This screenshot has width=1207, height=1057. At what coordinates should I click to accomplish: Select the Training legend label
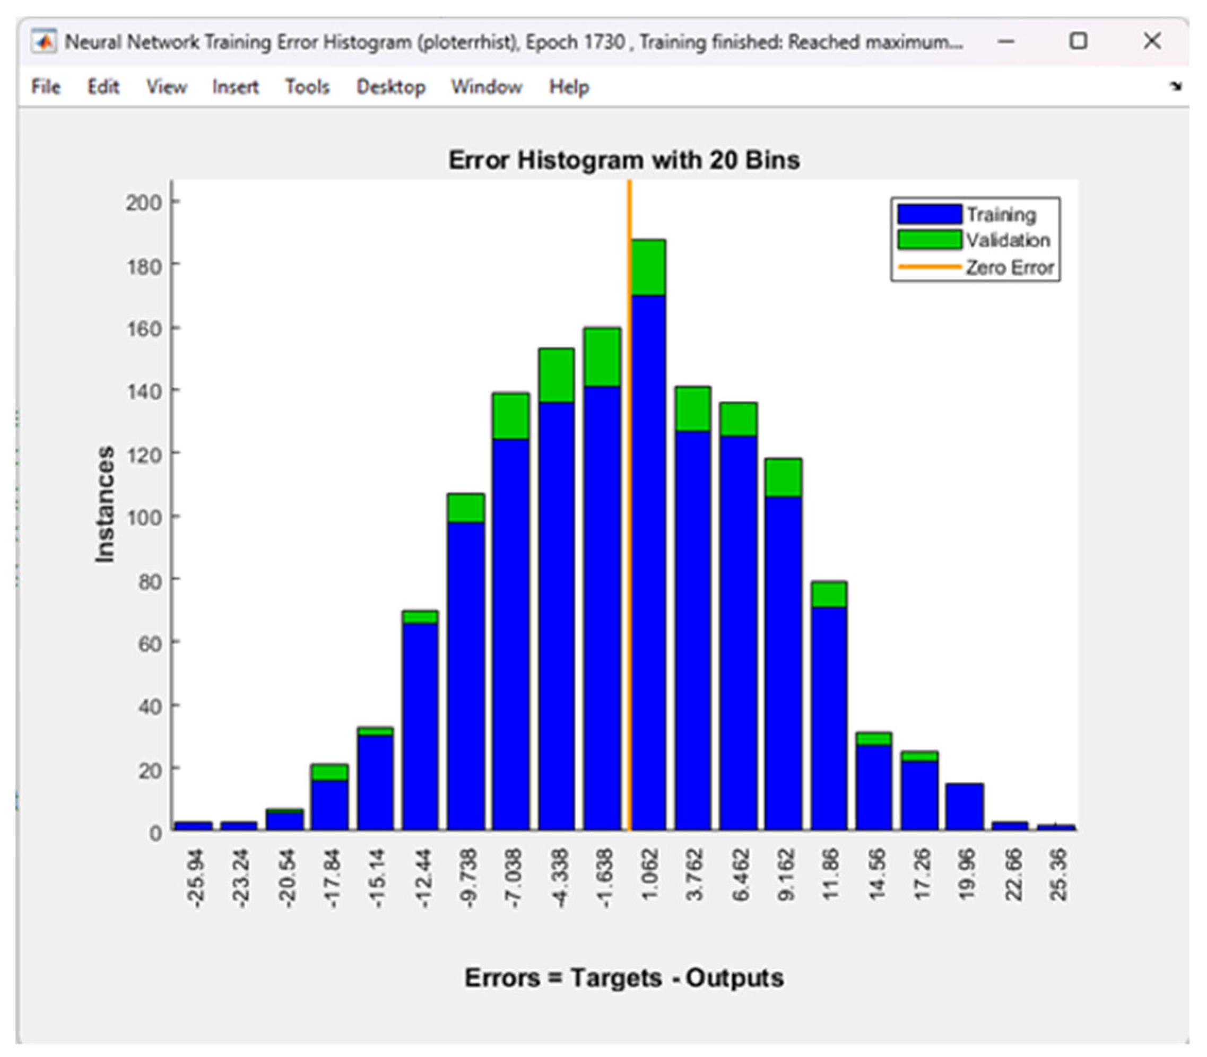click(1001, 214)
